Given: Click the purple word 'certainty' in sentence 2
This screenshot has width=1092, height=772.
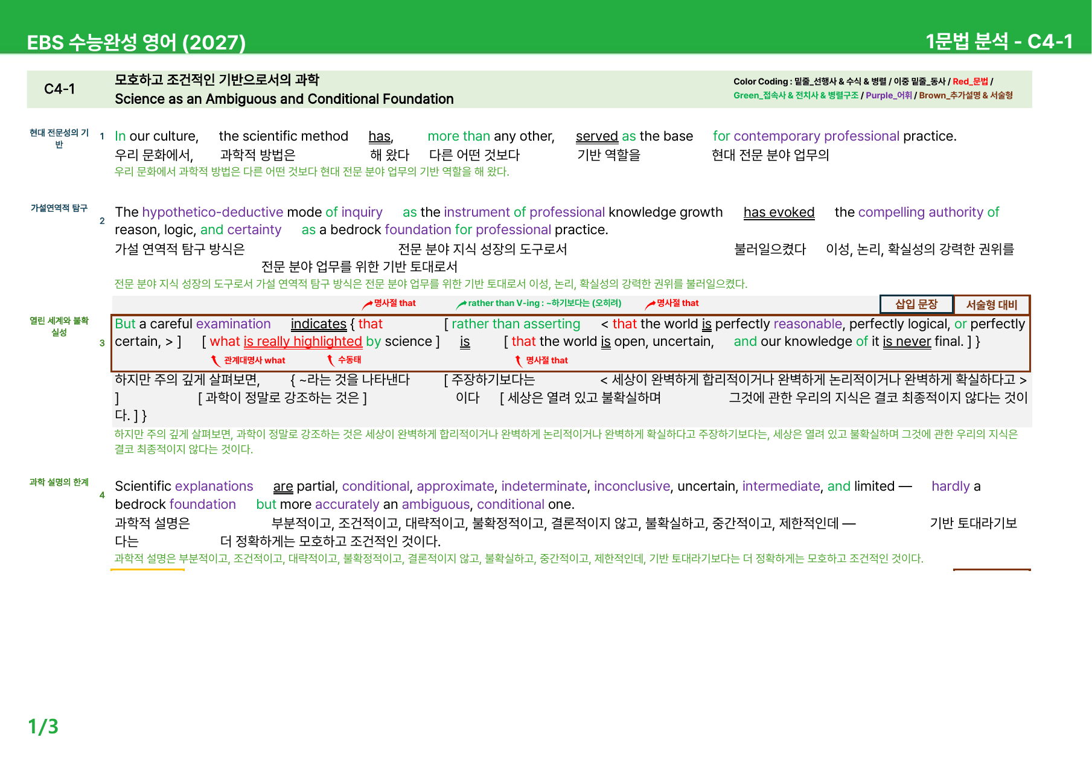Looking at the screenshot, I should tap(254, 230).
